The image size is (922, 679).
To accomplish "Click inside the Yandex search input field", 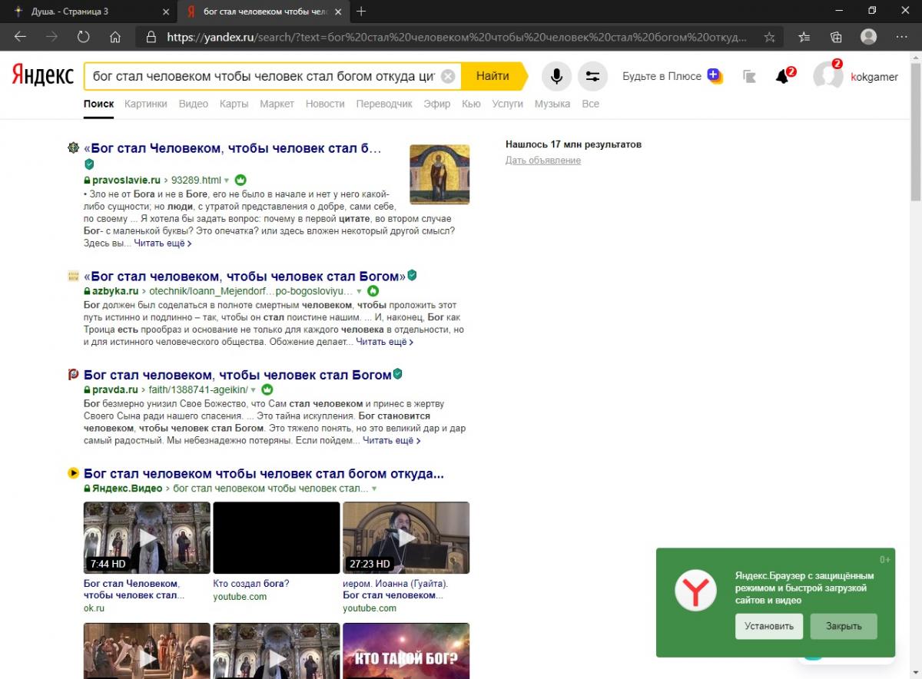I will point(261,76).
